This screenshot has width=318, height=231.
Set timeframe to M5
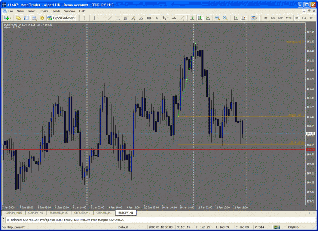(x=273, y=18)
